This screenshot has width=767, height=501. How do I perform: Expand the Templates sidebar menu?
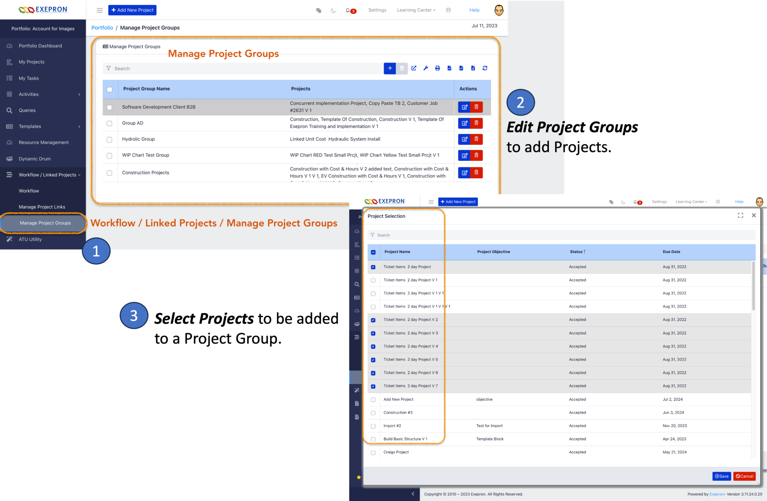(43, 126)
